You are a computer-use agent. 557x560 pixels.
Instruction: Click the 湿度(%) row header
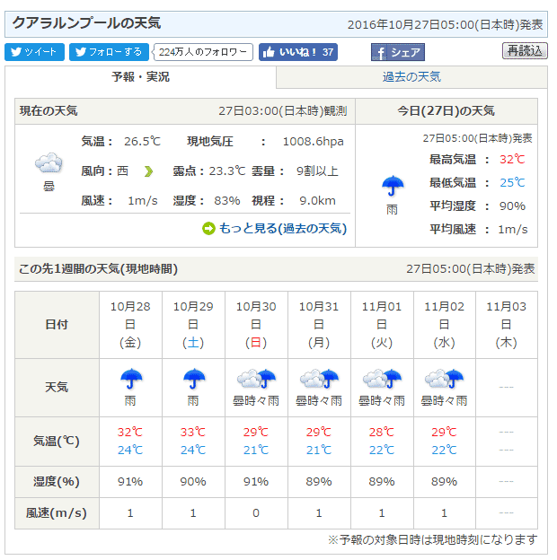click(x=57, y=482)
